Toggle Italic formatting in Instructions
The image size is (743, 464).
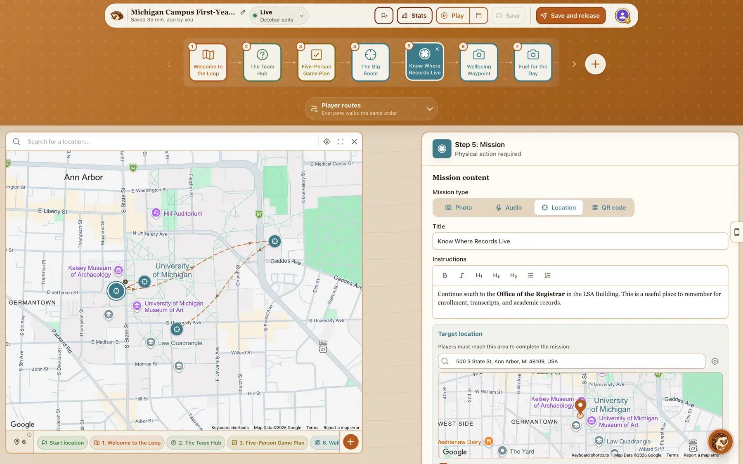pyautogui.click(x=461, y=276)
